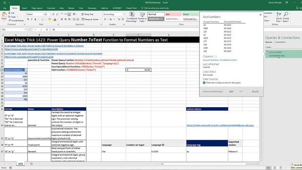The width and height of the screenshot is (302, 170).
Task: Switch to the Power Pivot tab
Action: 131,8
